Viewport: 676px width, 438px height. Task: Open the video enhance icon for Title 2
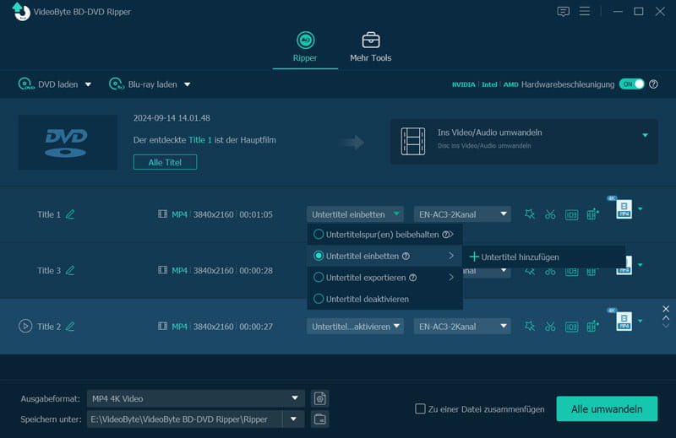(593, 326)
